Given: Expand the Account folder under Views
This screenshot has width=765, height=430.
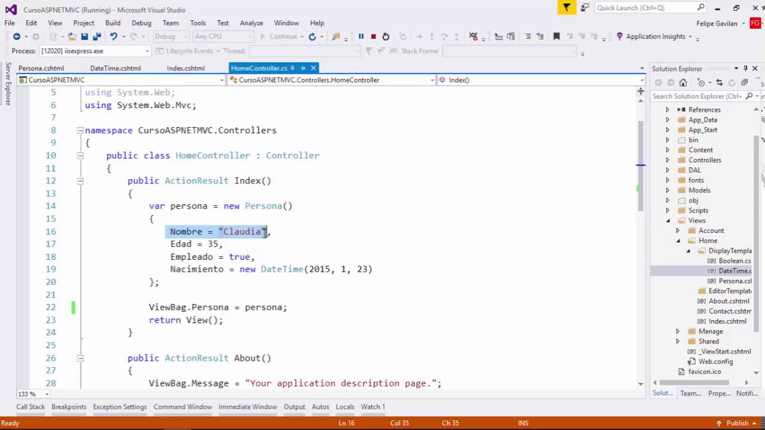Looking at the screenshot, I should click(678, 231).
